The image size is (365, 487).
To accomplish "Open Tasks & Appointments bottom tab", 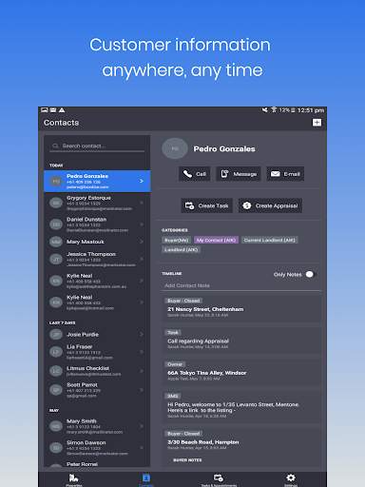I will click(x=219, y=479).
